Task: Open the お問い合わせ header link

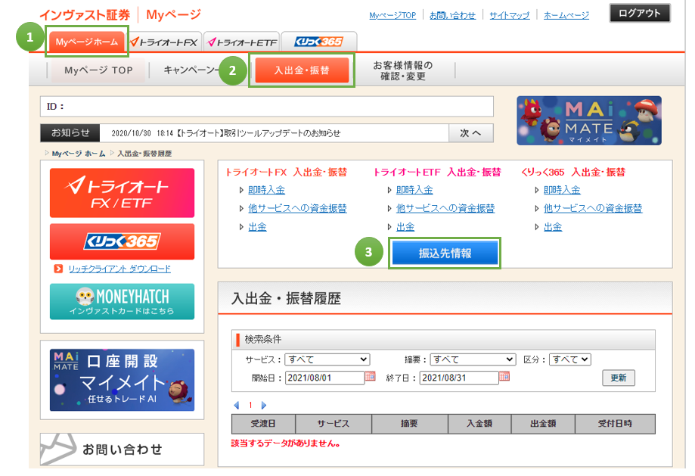Action: pyautogui.click(x=452, y=15)
